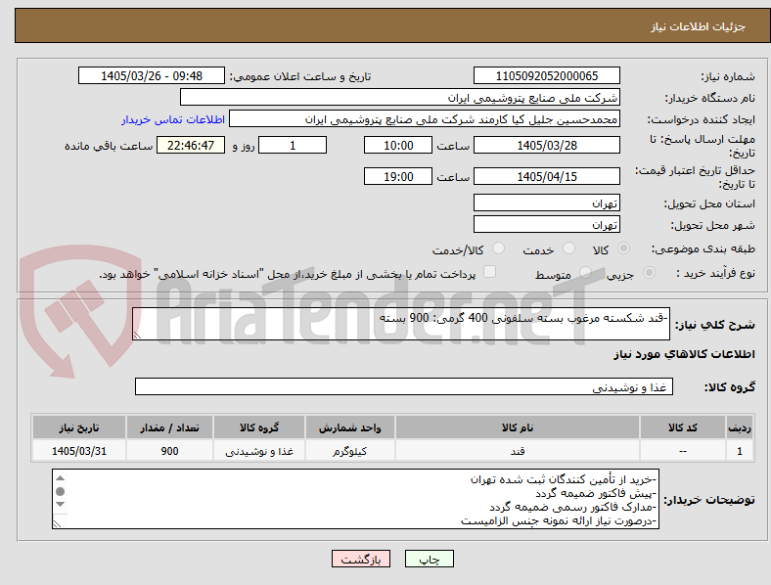Click scroll up arrow in buyer notes
Image resolution: width=771 pixels, height=585 pixels.
60,478
